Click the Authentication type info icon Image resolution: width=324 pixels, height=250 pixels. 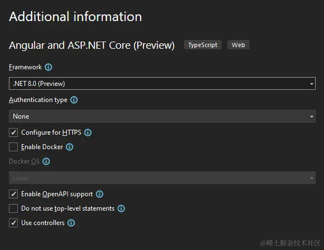[x=74, y=100]
